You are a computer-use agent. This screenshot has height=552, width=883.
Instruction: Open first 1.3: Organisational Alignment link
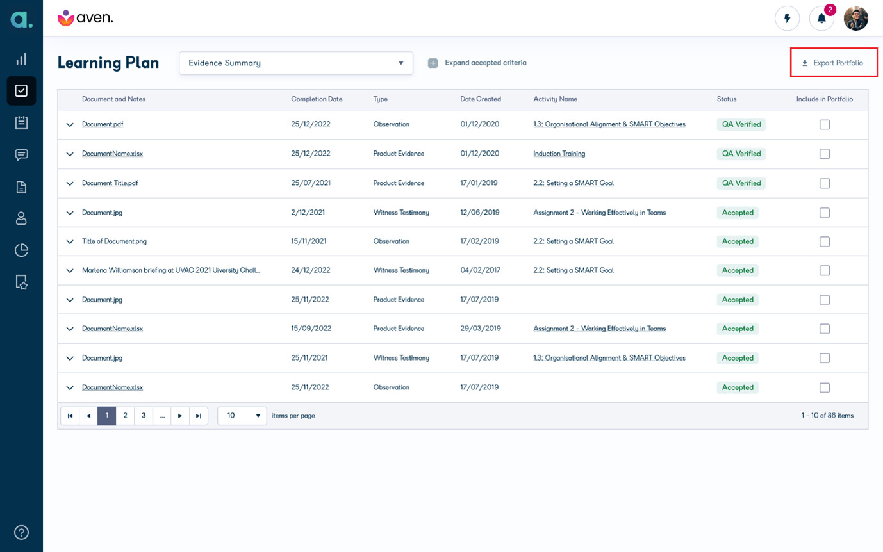609,124
